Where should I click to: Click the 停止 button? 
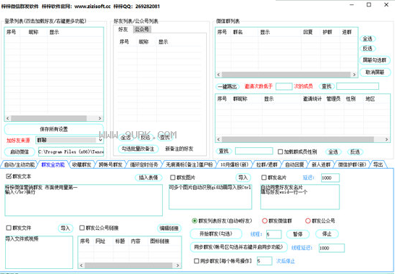[x=327, y=234]
